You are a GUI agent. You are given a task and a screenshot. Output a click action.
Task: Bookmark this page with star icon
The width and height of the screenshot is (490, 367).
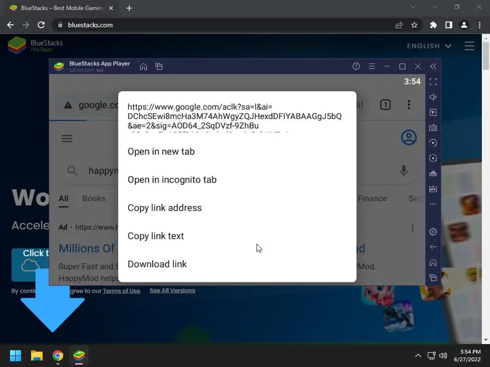point(414,25)
